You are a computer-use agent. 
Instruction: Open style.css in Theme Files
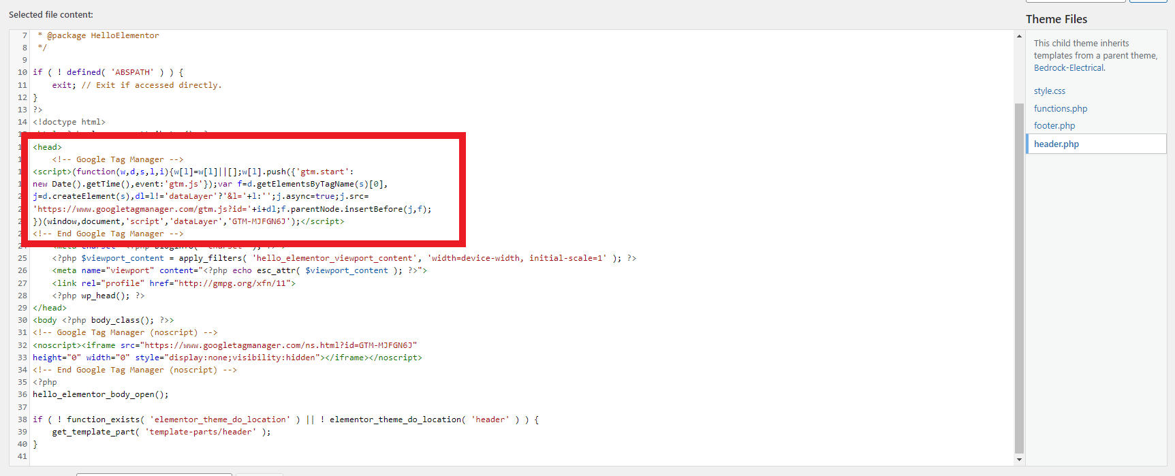pyautogui.click(x=1049, y=91)
